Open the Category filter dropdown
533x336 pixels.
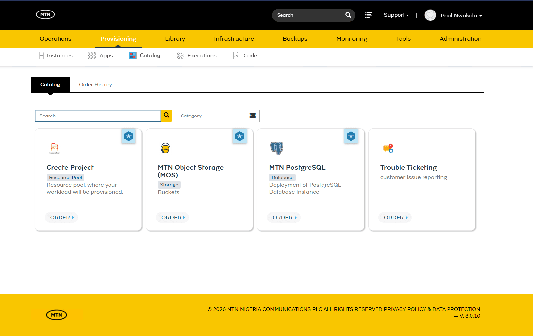tap(218, 116)
